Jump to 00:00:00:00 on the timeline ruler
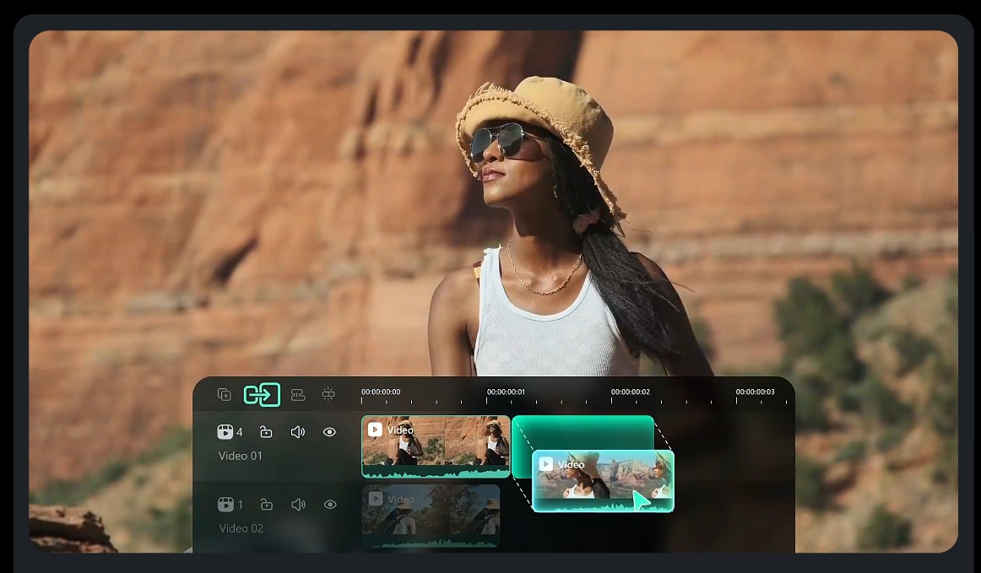 coord(381,392)
